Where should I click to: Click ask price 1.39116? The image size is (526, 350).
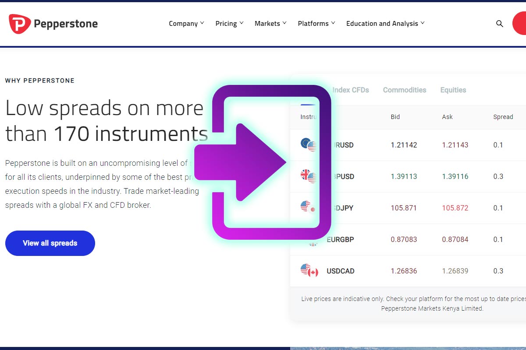[x=455, y=176]
